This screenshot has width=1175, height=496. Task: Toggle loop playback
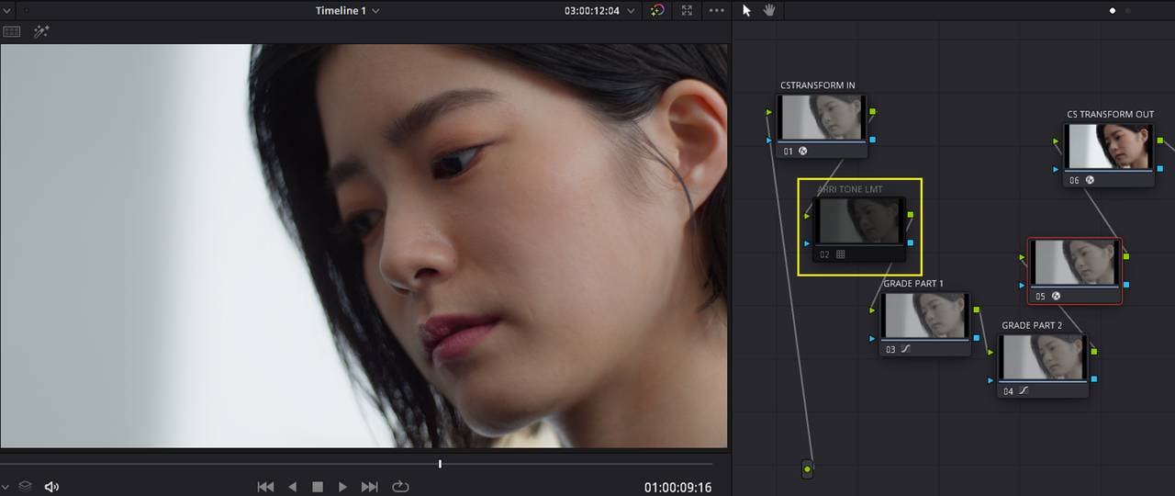point(400,487)
